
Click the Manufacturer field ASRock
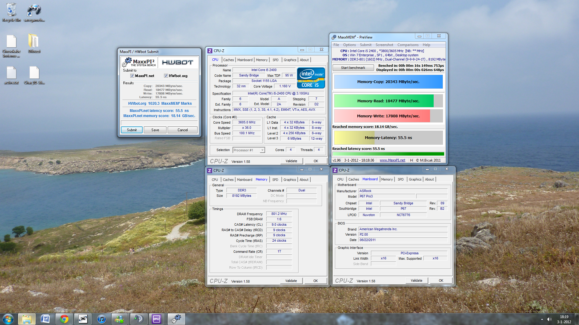(403, 191)
